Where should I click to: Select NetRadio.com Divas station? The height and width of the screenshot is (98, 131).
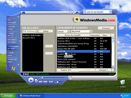84,65
